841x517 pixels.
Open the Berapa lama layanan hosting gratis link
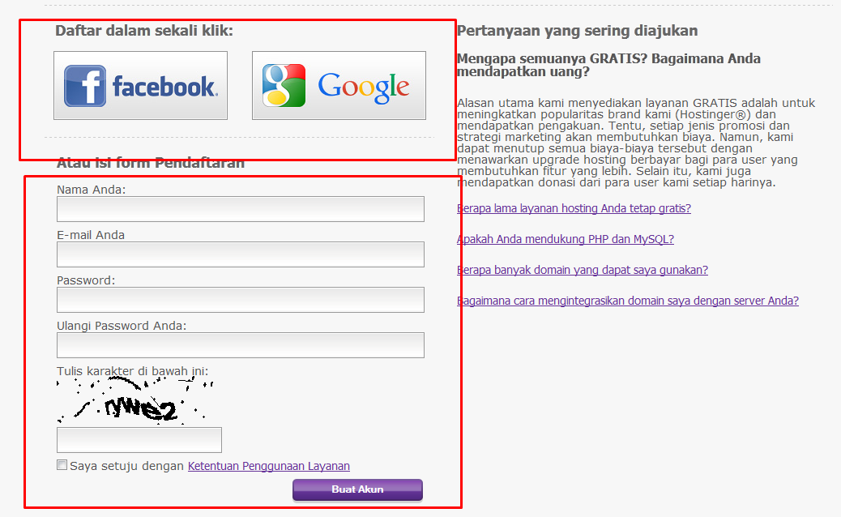pos(574,208)
